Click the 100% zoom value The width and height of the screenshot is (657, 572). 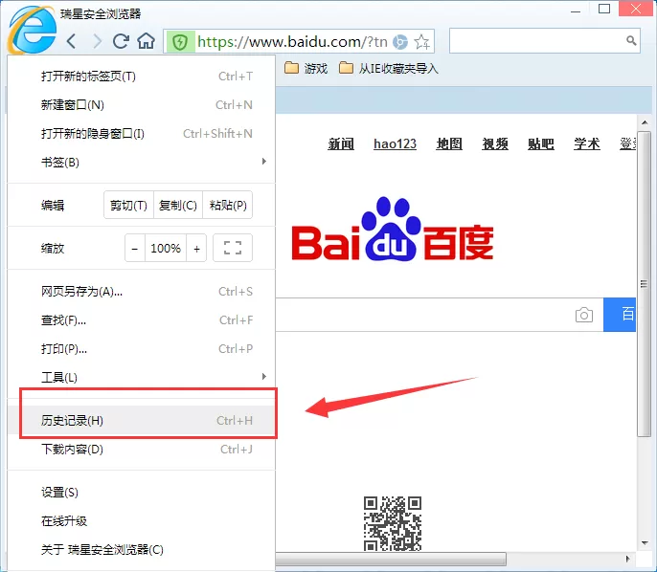[x=166, y=248]
